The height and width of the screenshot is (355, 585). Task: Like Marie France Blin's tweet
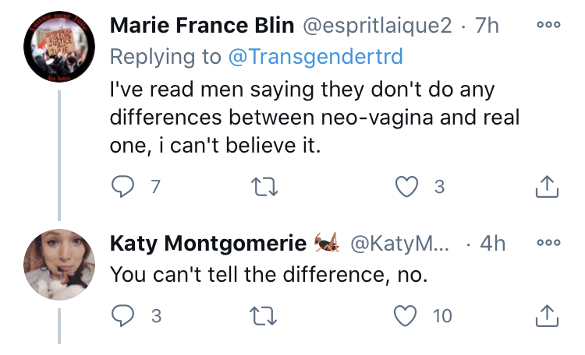(406, 186)
